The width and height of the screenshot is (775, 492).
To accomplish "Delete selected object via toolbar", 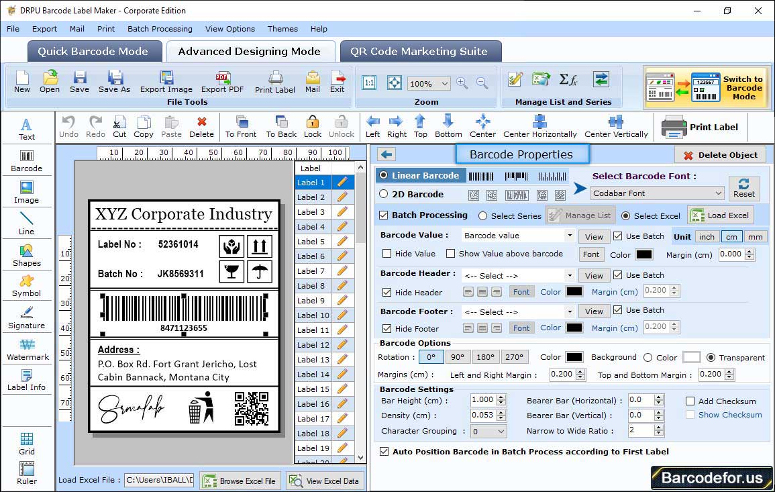I will [x=202, y=127].
